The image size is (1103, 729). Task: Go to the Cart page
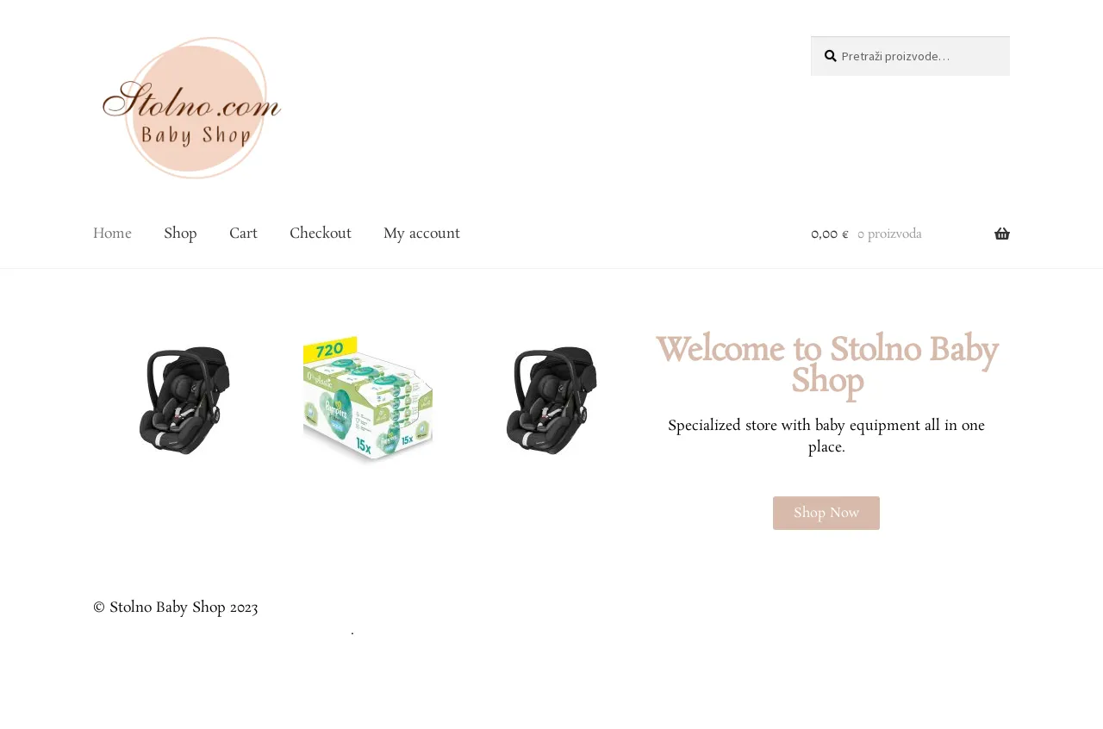pyautogui.click(x=243, y=234)
